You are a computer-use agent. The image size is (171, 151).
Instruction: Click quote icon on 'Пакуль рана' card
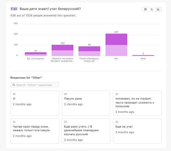[x=65, y=94]
